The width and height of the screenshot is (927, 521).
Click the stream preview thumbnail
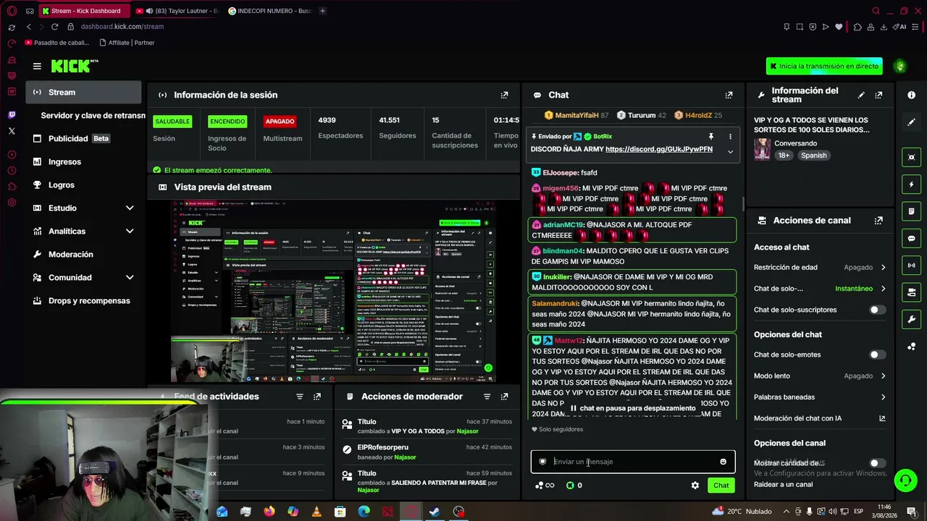(333, 291)
